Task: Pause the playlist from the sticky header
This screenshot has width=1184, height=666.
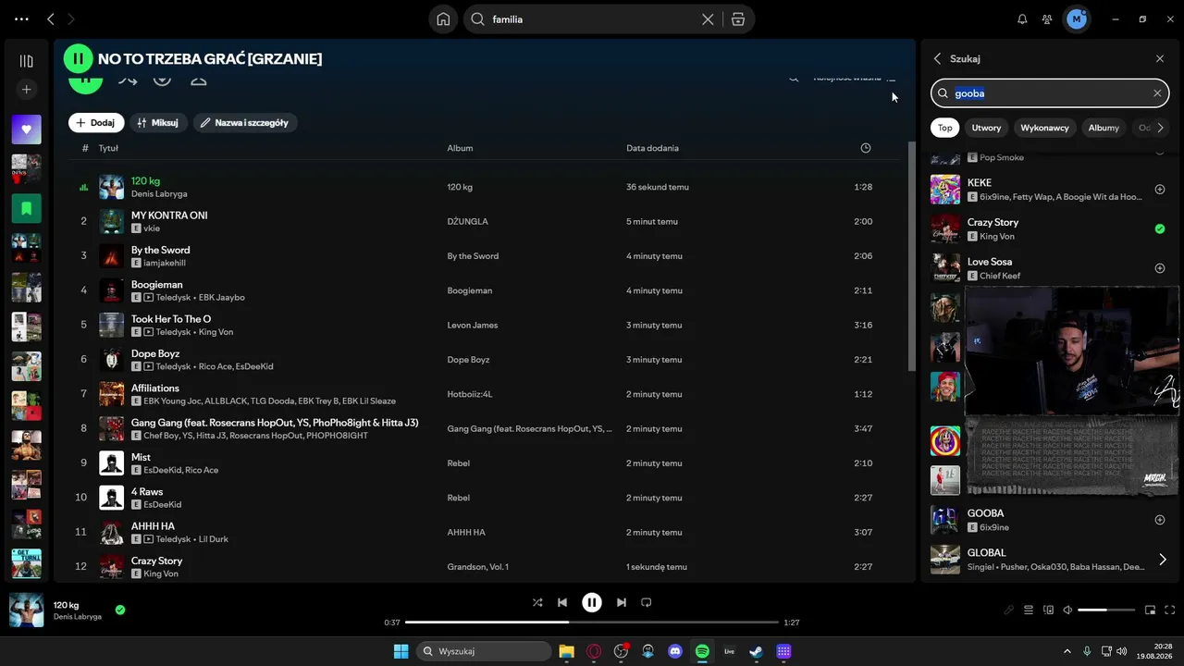Action: pyautogui.click(x=78, y=58)
